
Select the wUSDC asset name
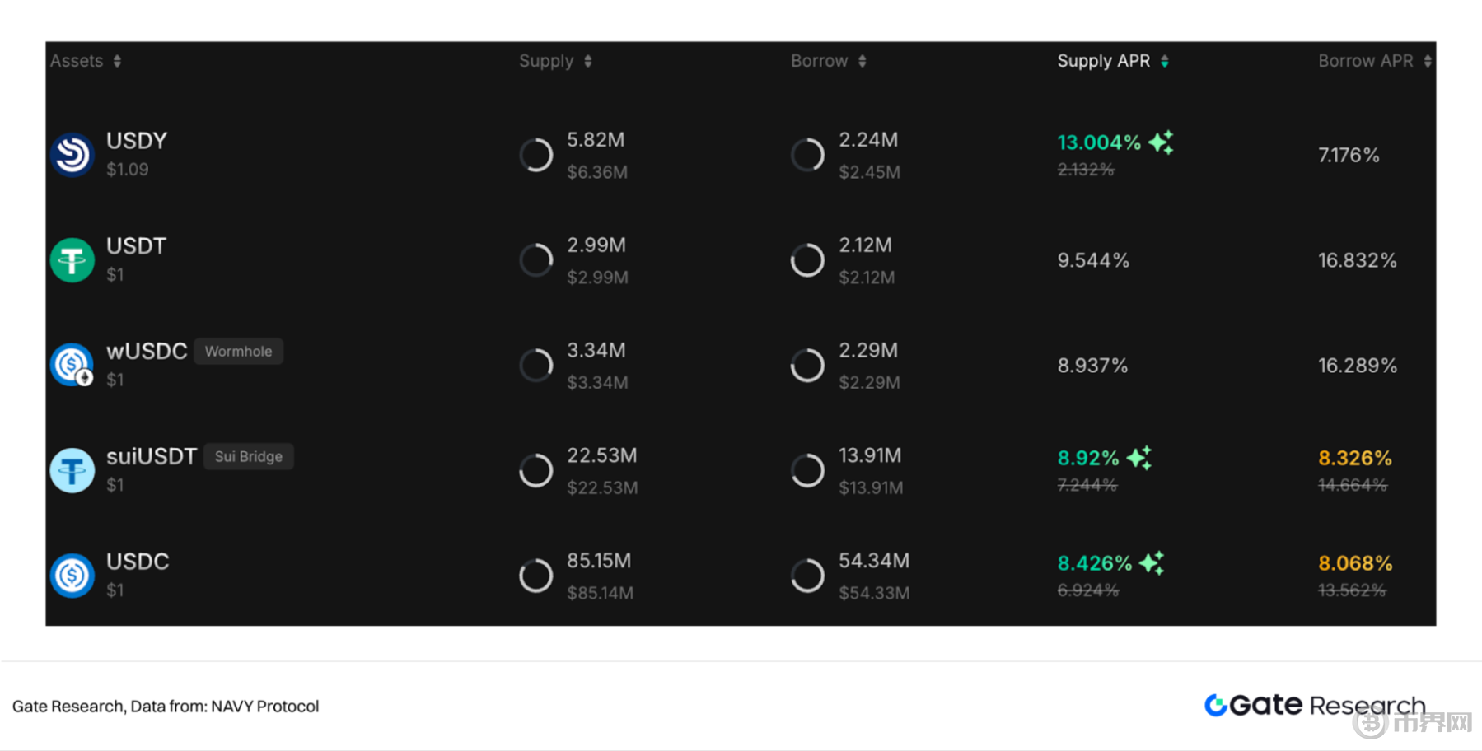coord(147,352)
